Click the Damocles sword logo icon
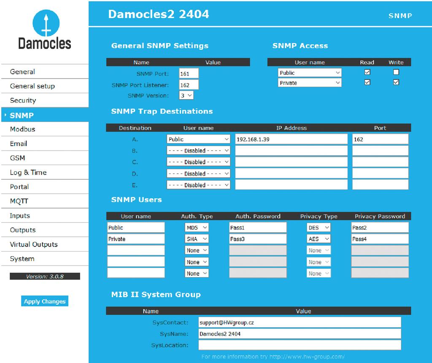Image resolution: width=432 pixels, height=363 pixels. point(46,23)
